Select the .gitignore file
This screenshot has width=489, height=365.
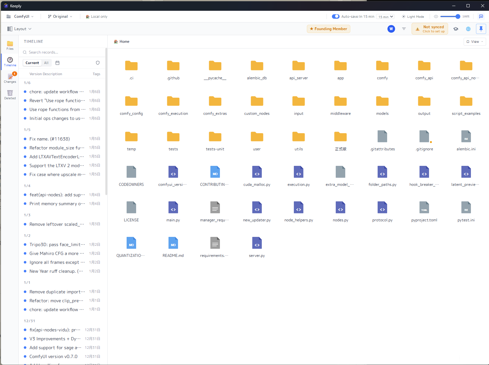tap(424, 141)
